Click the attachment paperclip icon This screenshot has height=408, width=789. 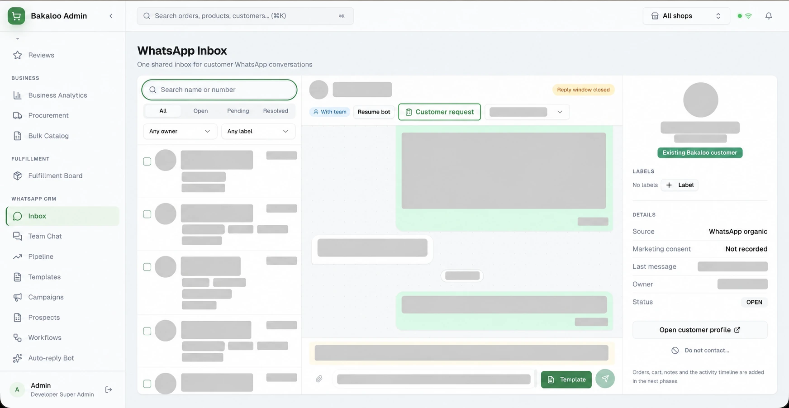pos(319,379)
